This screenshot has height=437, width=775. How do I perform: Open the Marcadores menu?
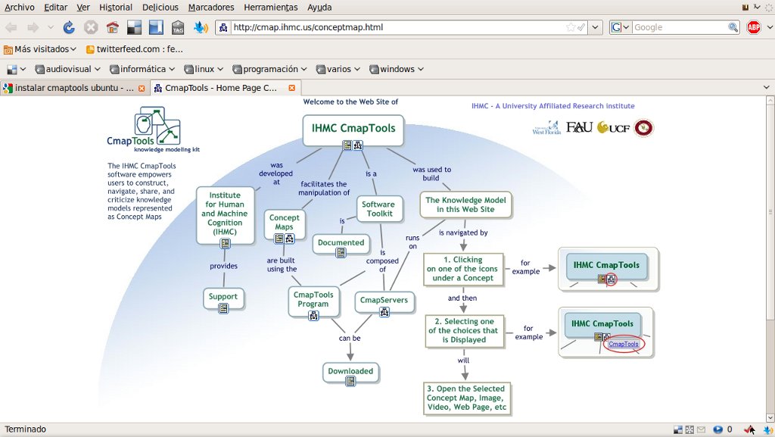[211, 8]
